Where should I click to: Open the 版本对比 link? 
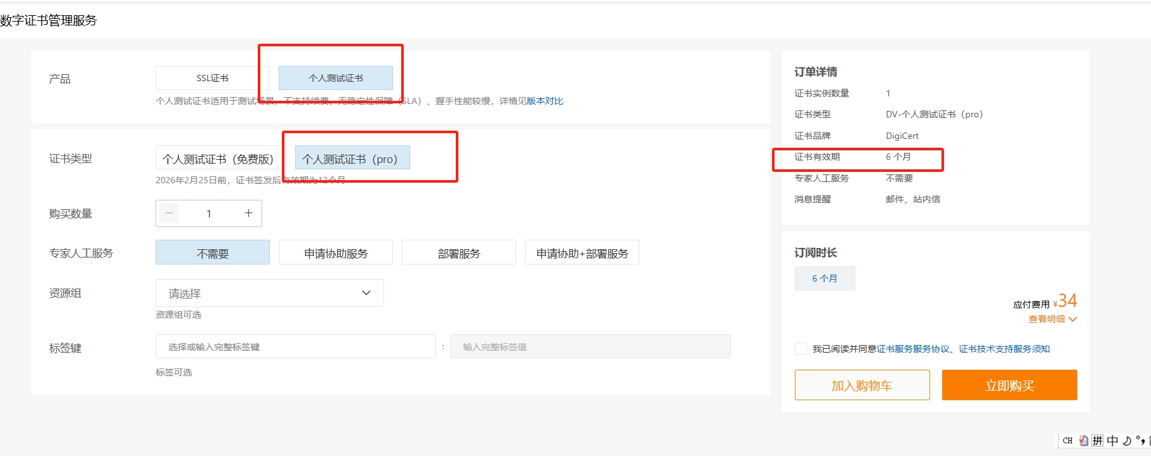pyautogui.click(x=545, y=101)
